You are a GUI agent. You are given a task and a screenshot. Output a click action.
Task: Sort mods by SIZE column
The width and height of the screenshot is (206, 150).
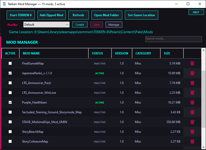point(172,53)
